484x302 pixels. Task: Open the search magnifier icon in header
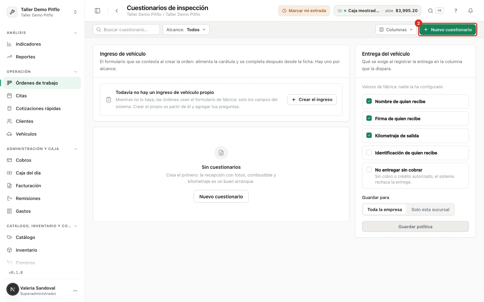pyautogui.click(x=430, y=11)
